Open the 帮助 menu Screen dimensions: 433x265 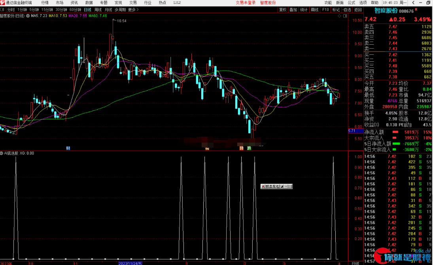[x=374, y=2]
